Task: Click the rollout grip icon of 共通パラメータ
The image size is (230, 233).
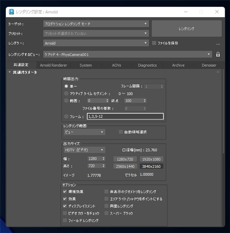Action: click(218, 72)
